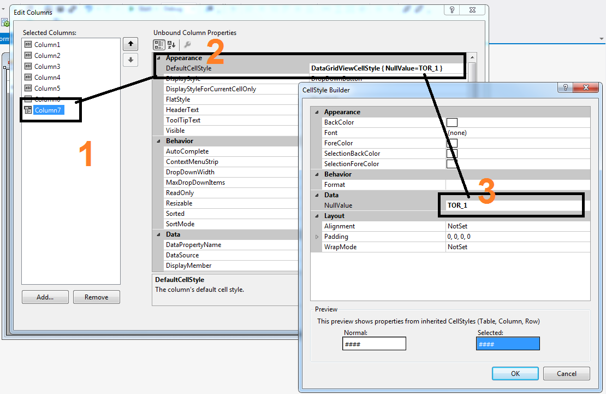This screenshot has height=394, width=606.
Task: Click the Normal preview cell
Action: (x=374, y=344)
